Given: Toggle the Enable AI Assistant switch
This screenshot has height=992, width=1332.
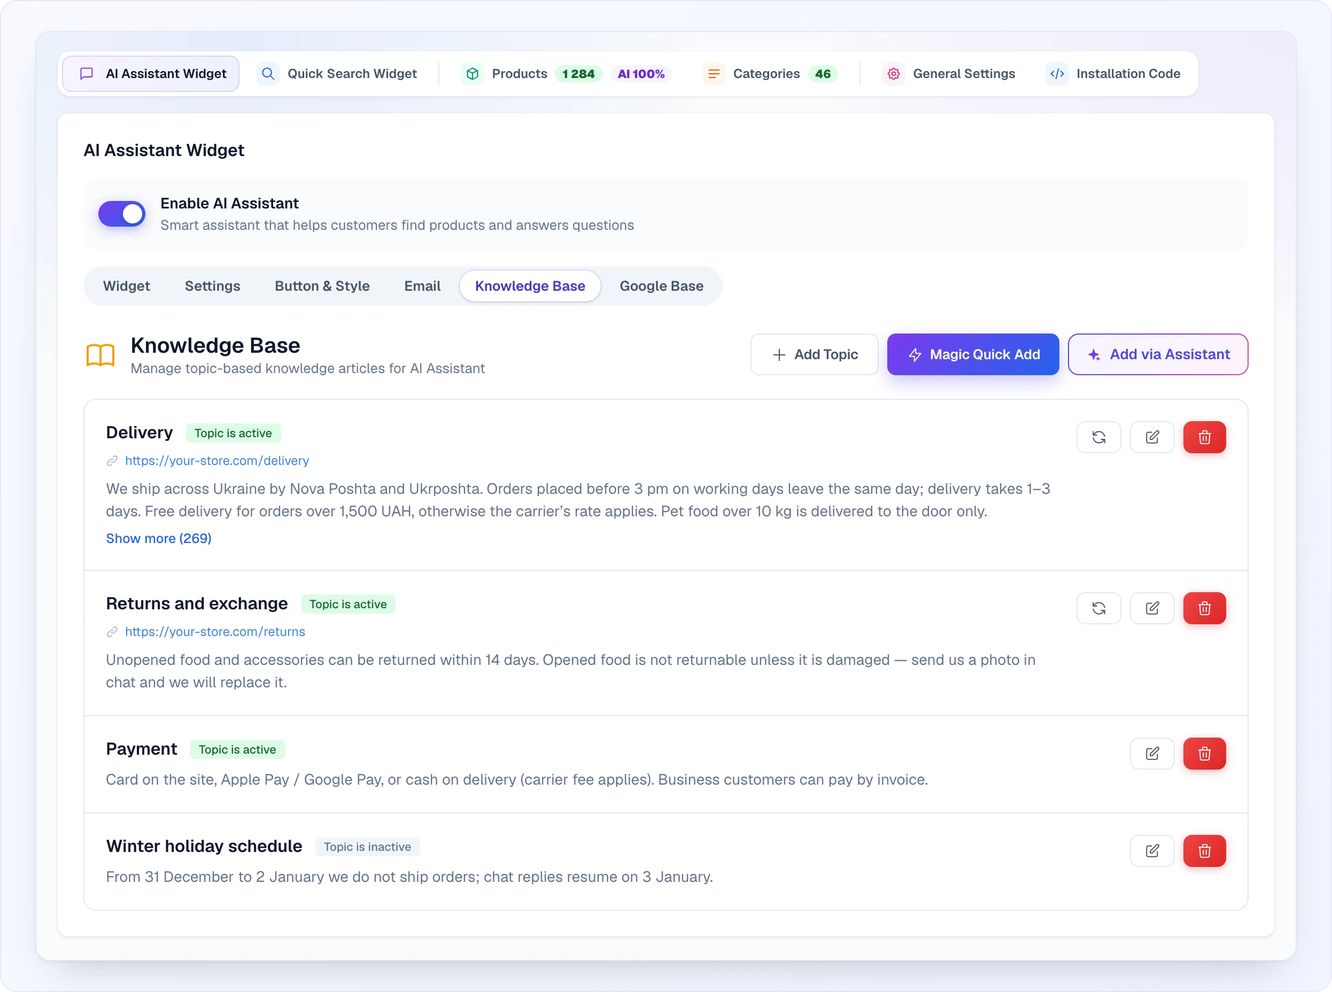Looking at the screenshot, I should pyautogui.click(x=122, y=214).
